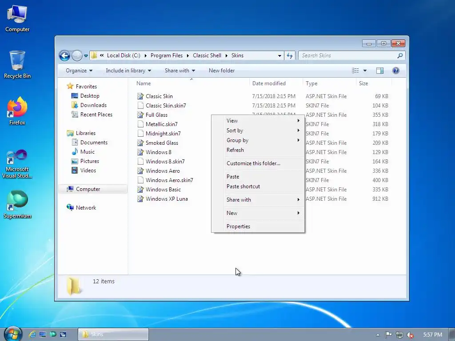Open address bar history dropdown arrow
Viewport: 455px width, 341px height.
click(279, 56)
